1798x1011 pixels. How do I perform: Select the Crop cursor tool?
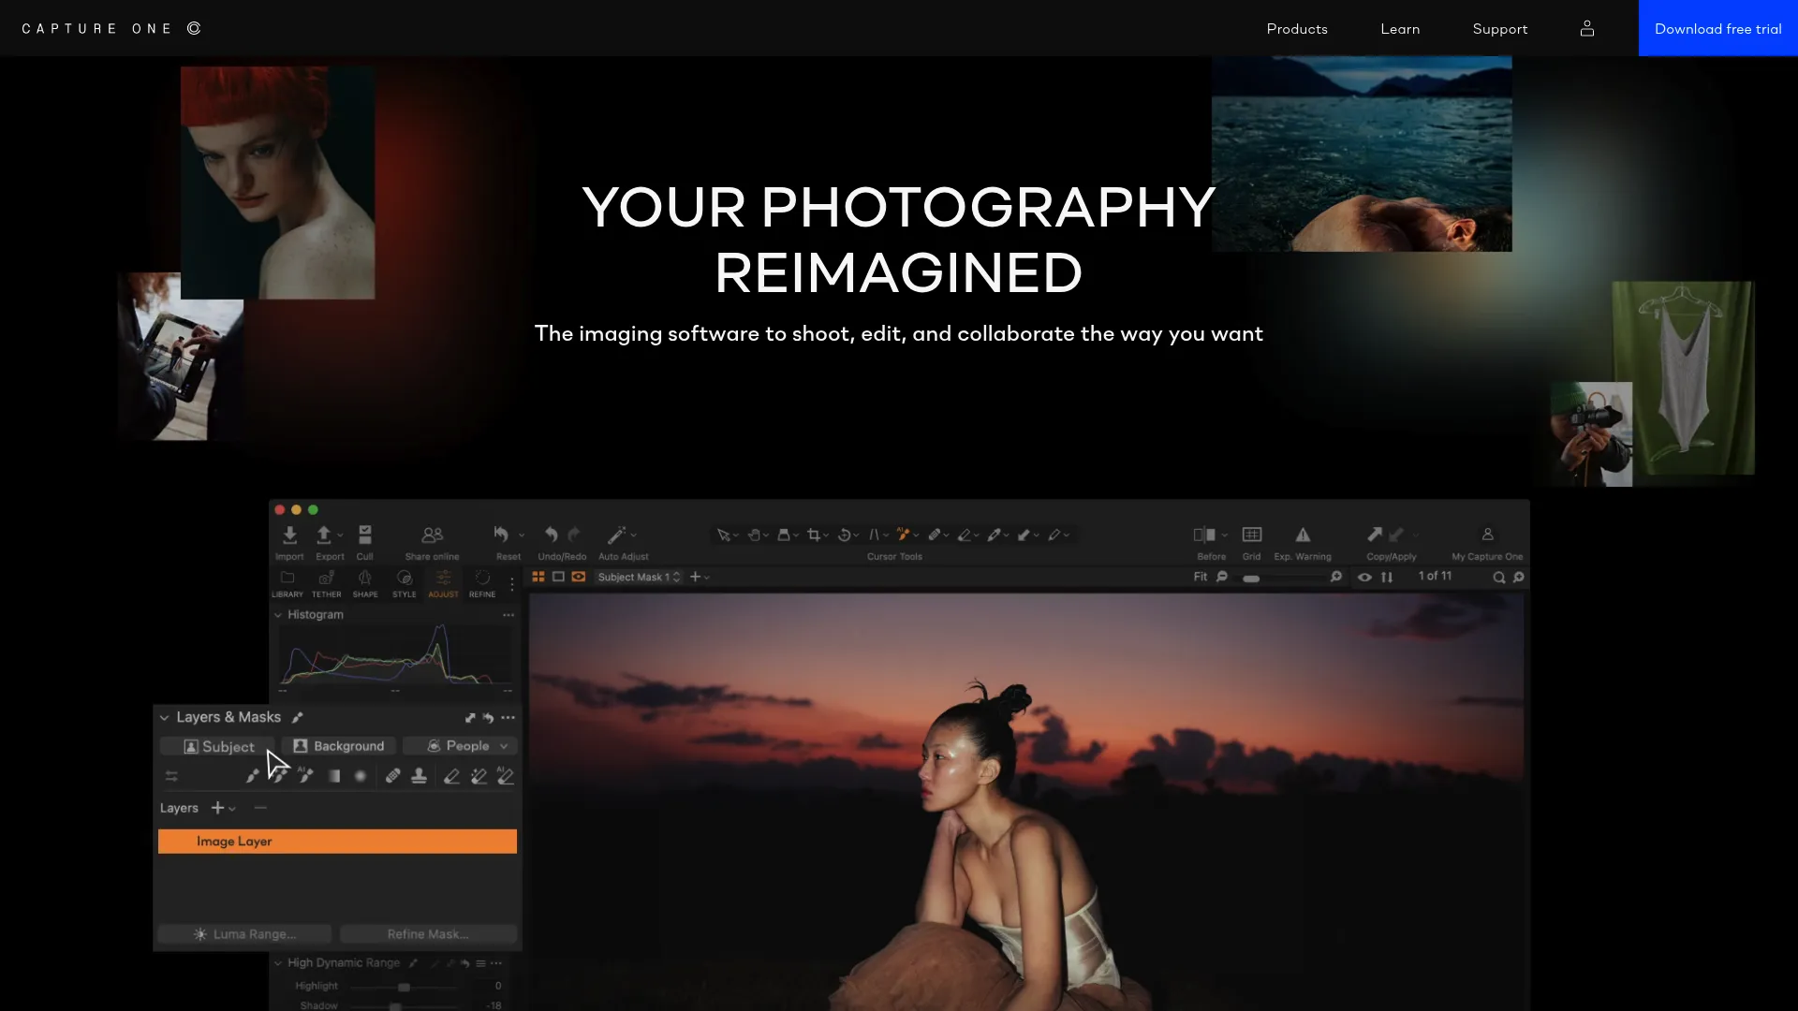[814, 535]
